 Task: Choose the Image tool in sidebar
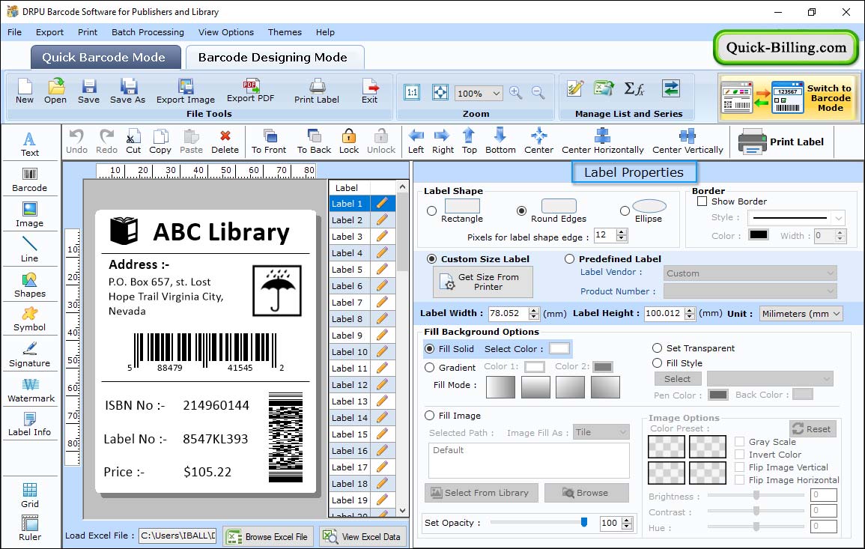pos(30,215)
